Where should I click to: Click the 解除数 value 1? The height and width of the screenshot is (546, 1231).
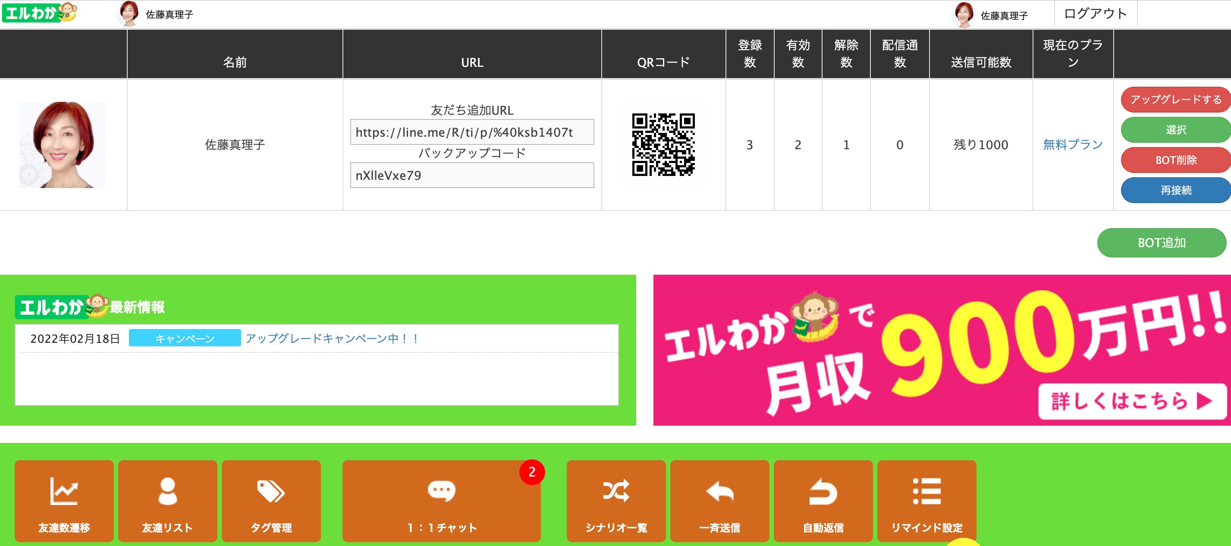pos(846,145)
